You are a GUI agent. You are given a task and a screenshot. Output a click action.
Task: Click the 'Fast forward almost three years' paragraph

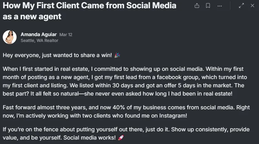pyautogui.click(x=126, y=111)
